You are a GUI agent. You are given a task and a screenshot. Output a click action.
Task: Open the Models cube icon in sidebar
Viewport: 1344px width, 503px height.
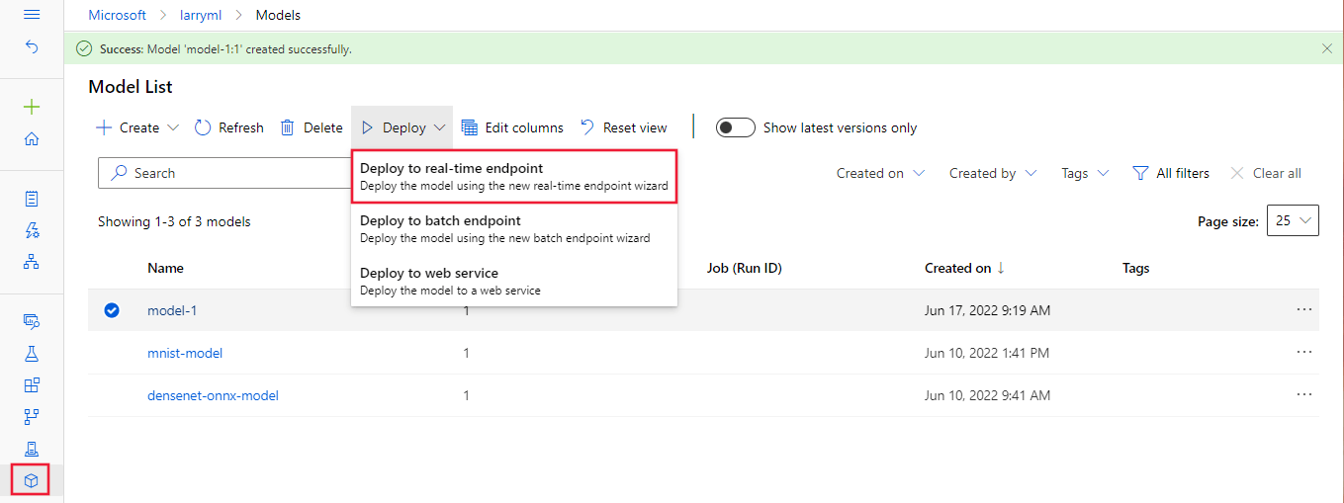(x=32, y=480)
